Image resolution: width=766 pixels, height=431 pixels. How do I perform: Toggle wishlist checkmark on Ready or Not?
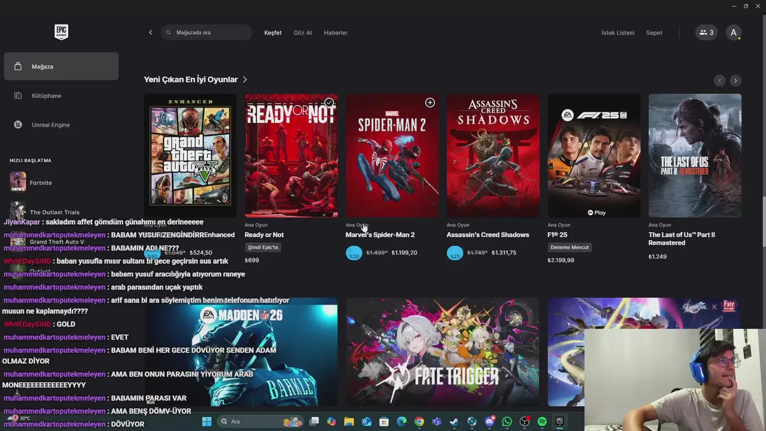click(329, 102)
